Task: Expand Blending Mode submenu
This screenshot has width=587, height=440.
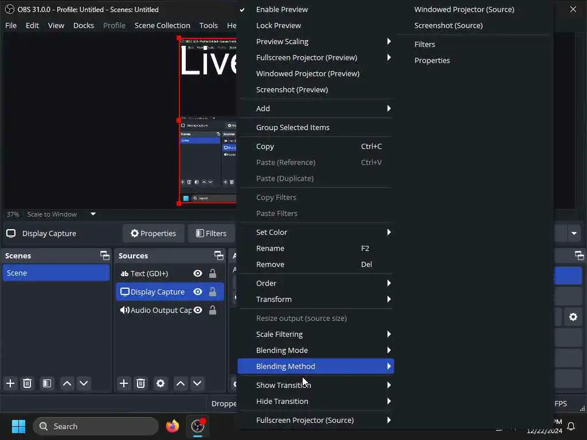Action: [316, 350]
